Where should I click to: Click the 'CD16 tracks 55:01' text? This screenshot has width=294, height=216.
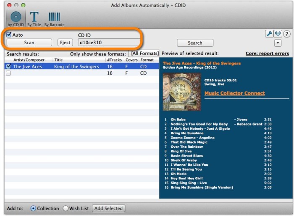[220, 80]
